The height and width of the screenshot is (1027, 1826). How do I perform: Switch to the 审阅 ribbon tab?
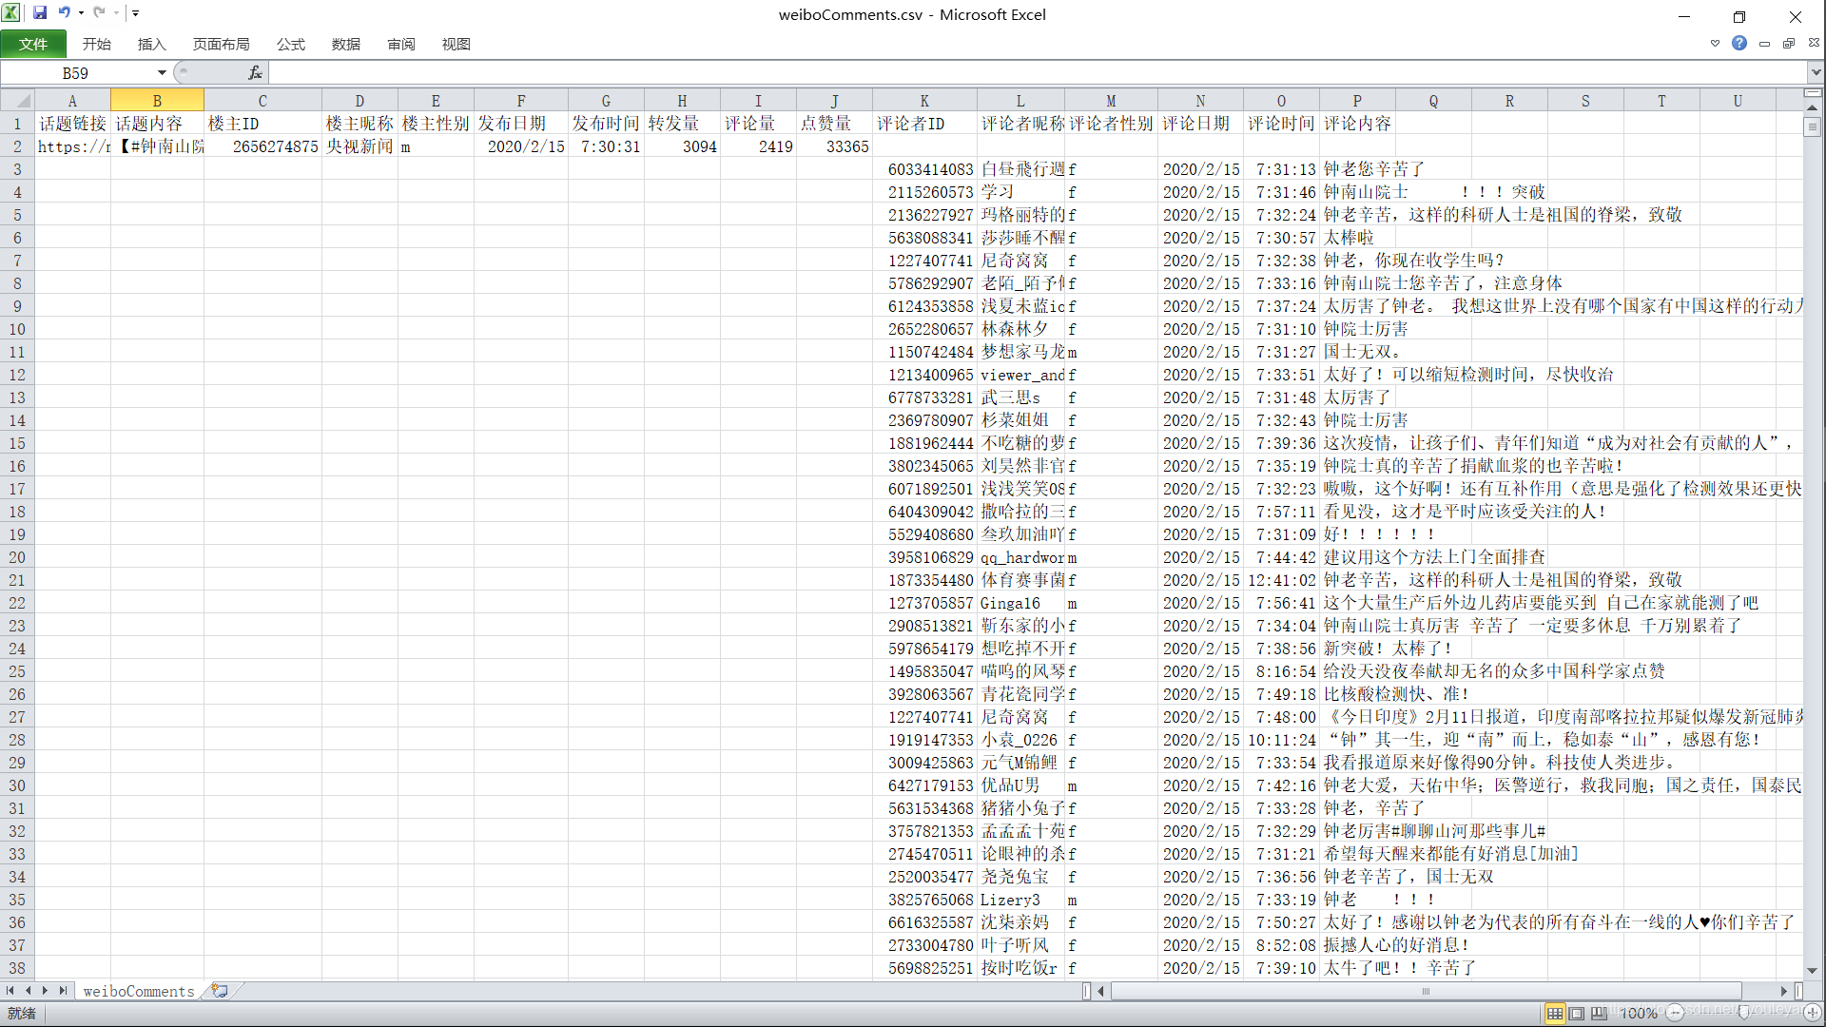coord(400,44)
